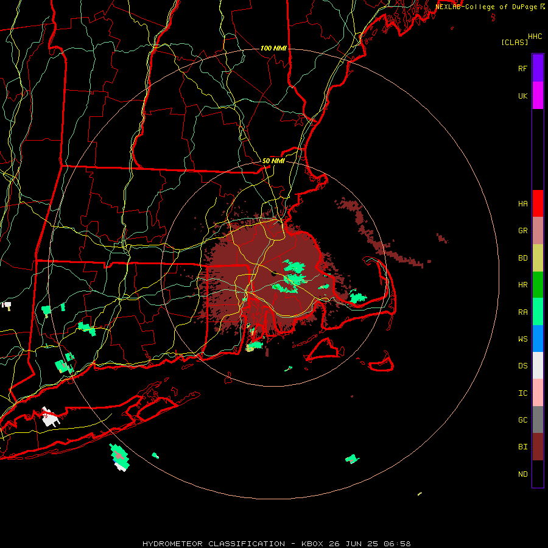Click the red HA legend swatch

[538, 203]
